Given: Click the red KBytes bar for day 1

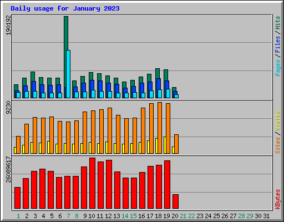Looking at the screenshot, I should pyautogui.click(x=17, y=198).
